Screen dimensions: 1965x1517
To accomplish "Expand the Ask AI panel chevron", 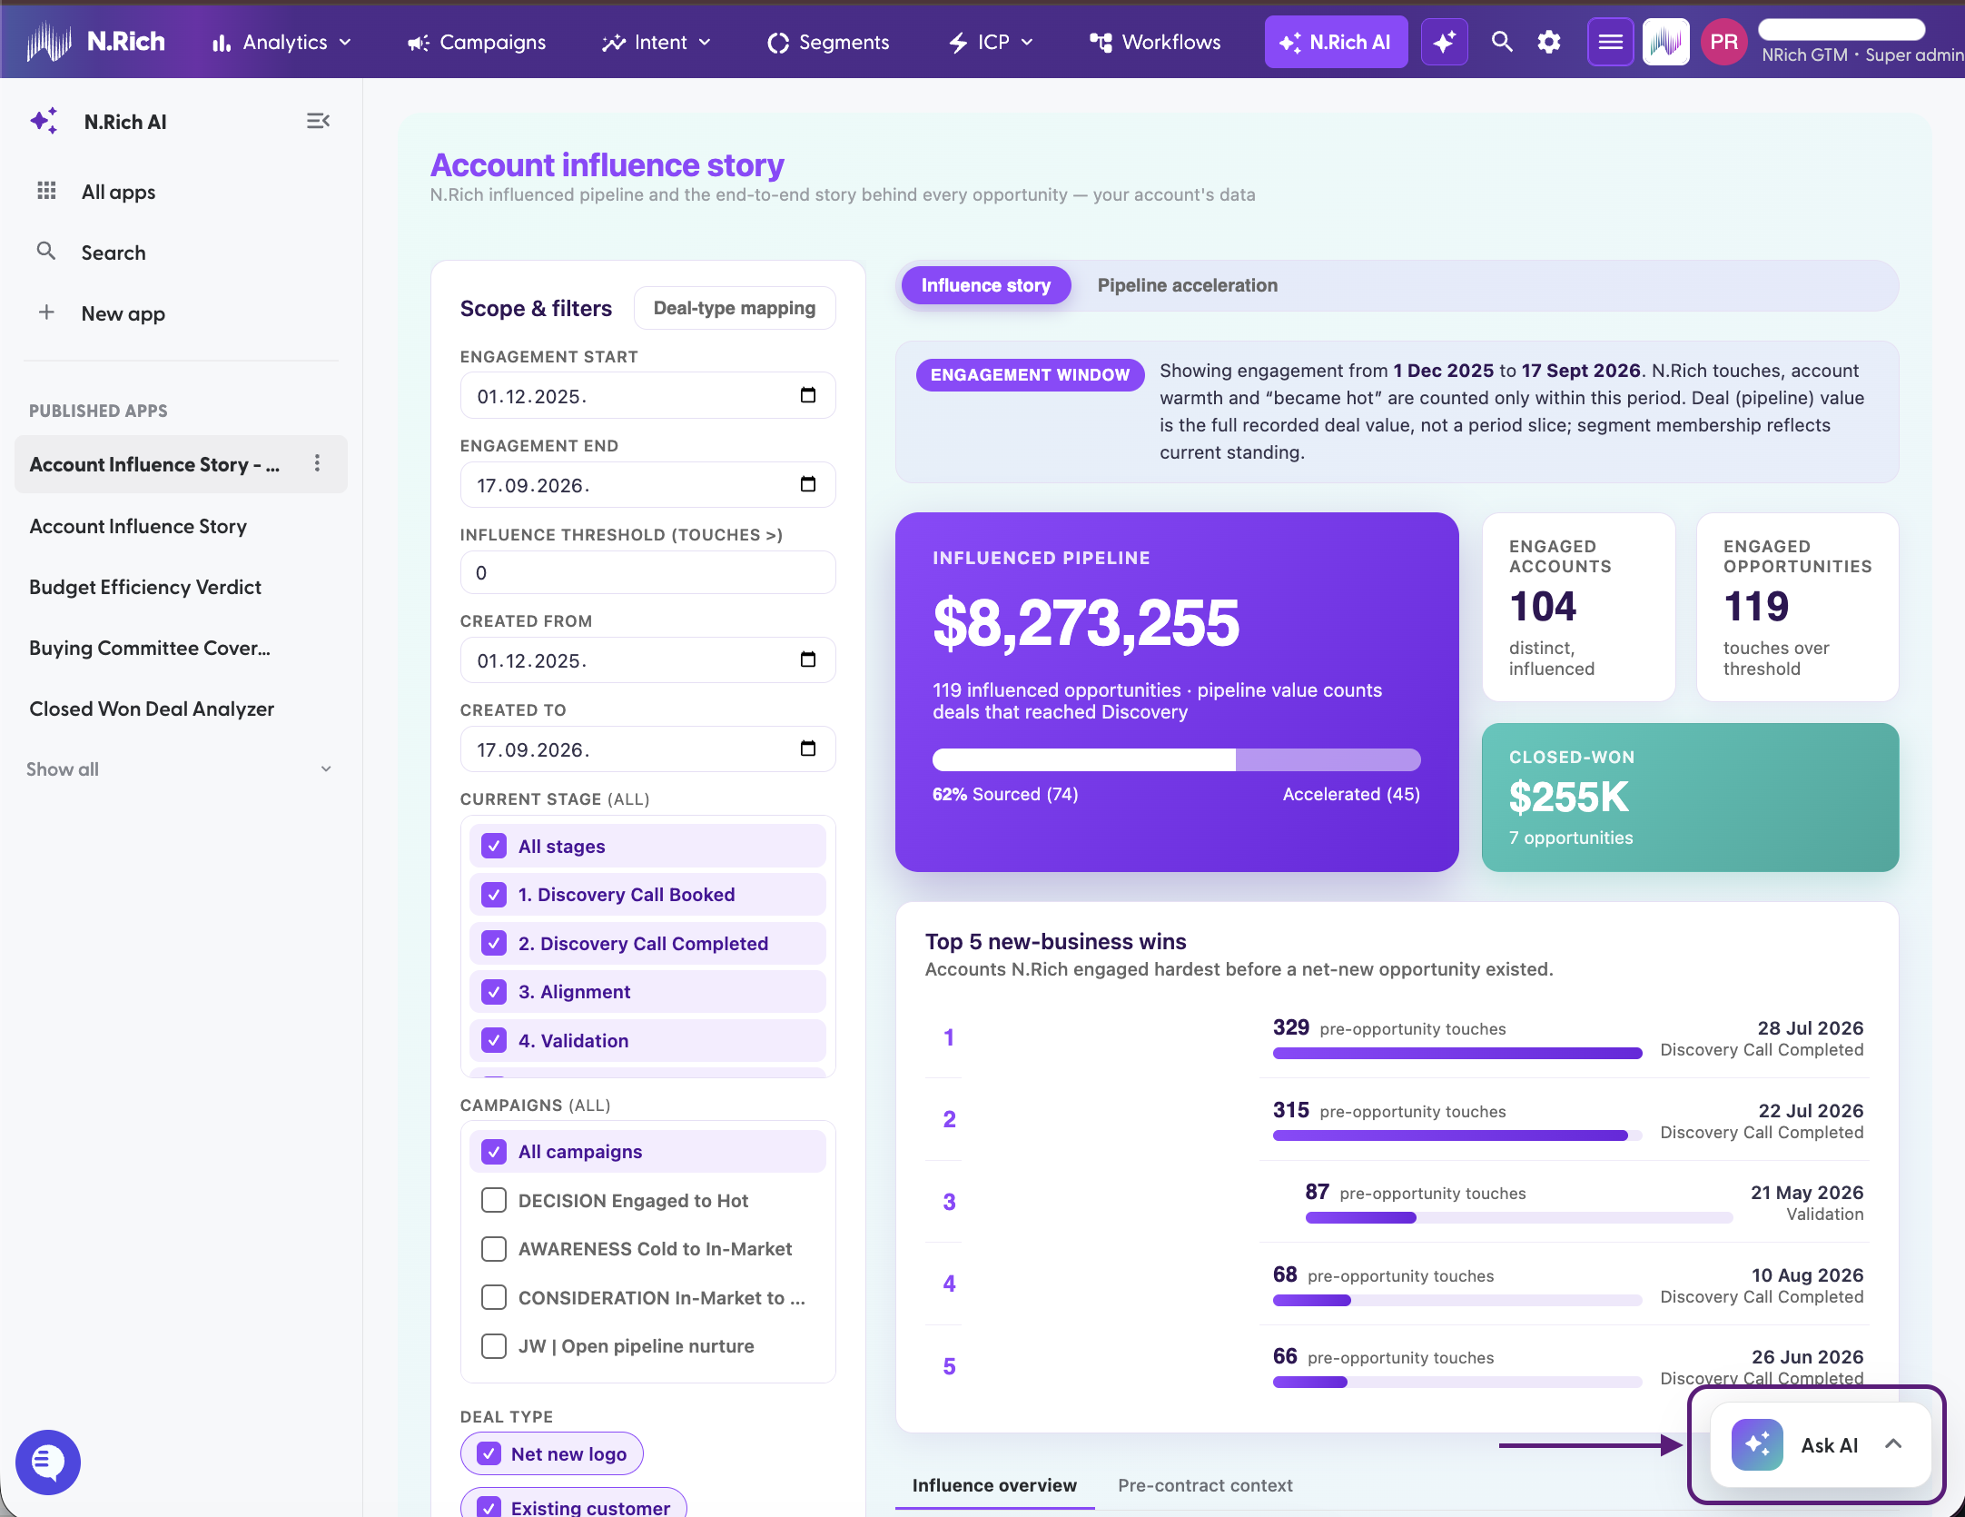I will tap(1893, 1444).
